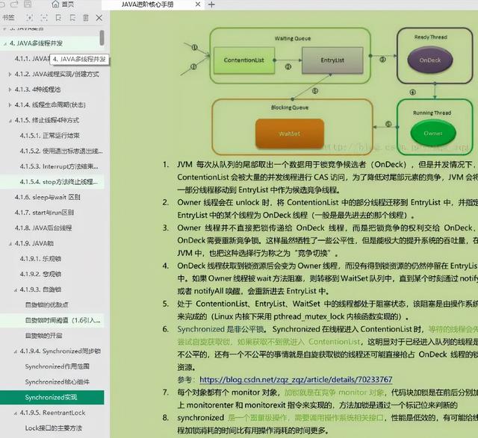Click the orange WaitSet box
The height and width of the screenshot is (438, 478).
click(x=290, y=134)
